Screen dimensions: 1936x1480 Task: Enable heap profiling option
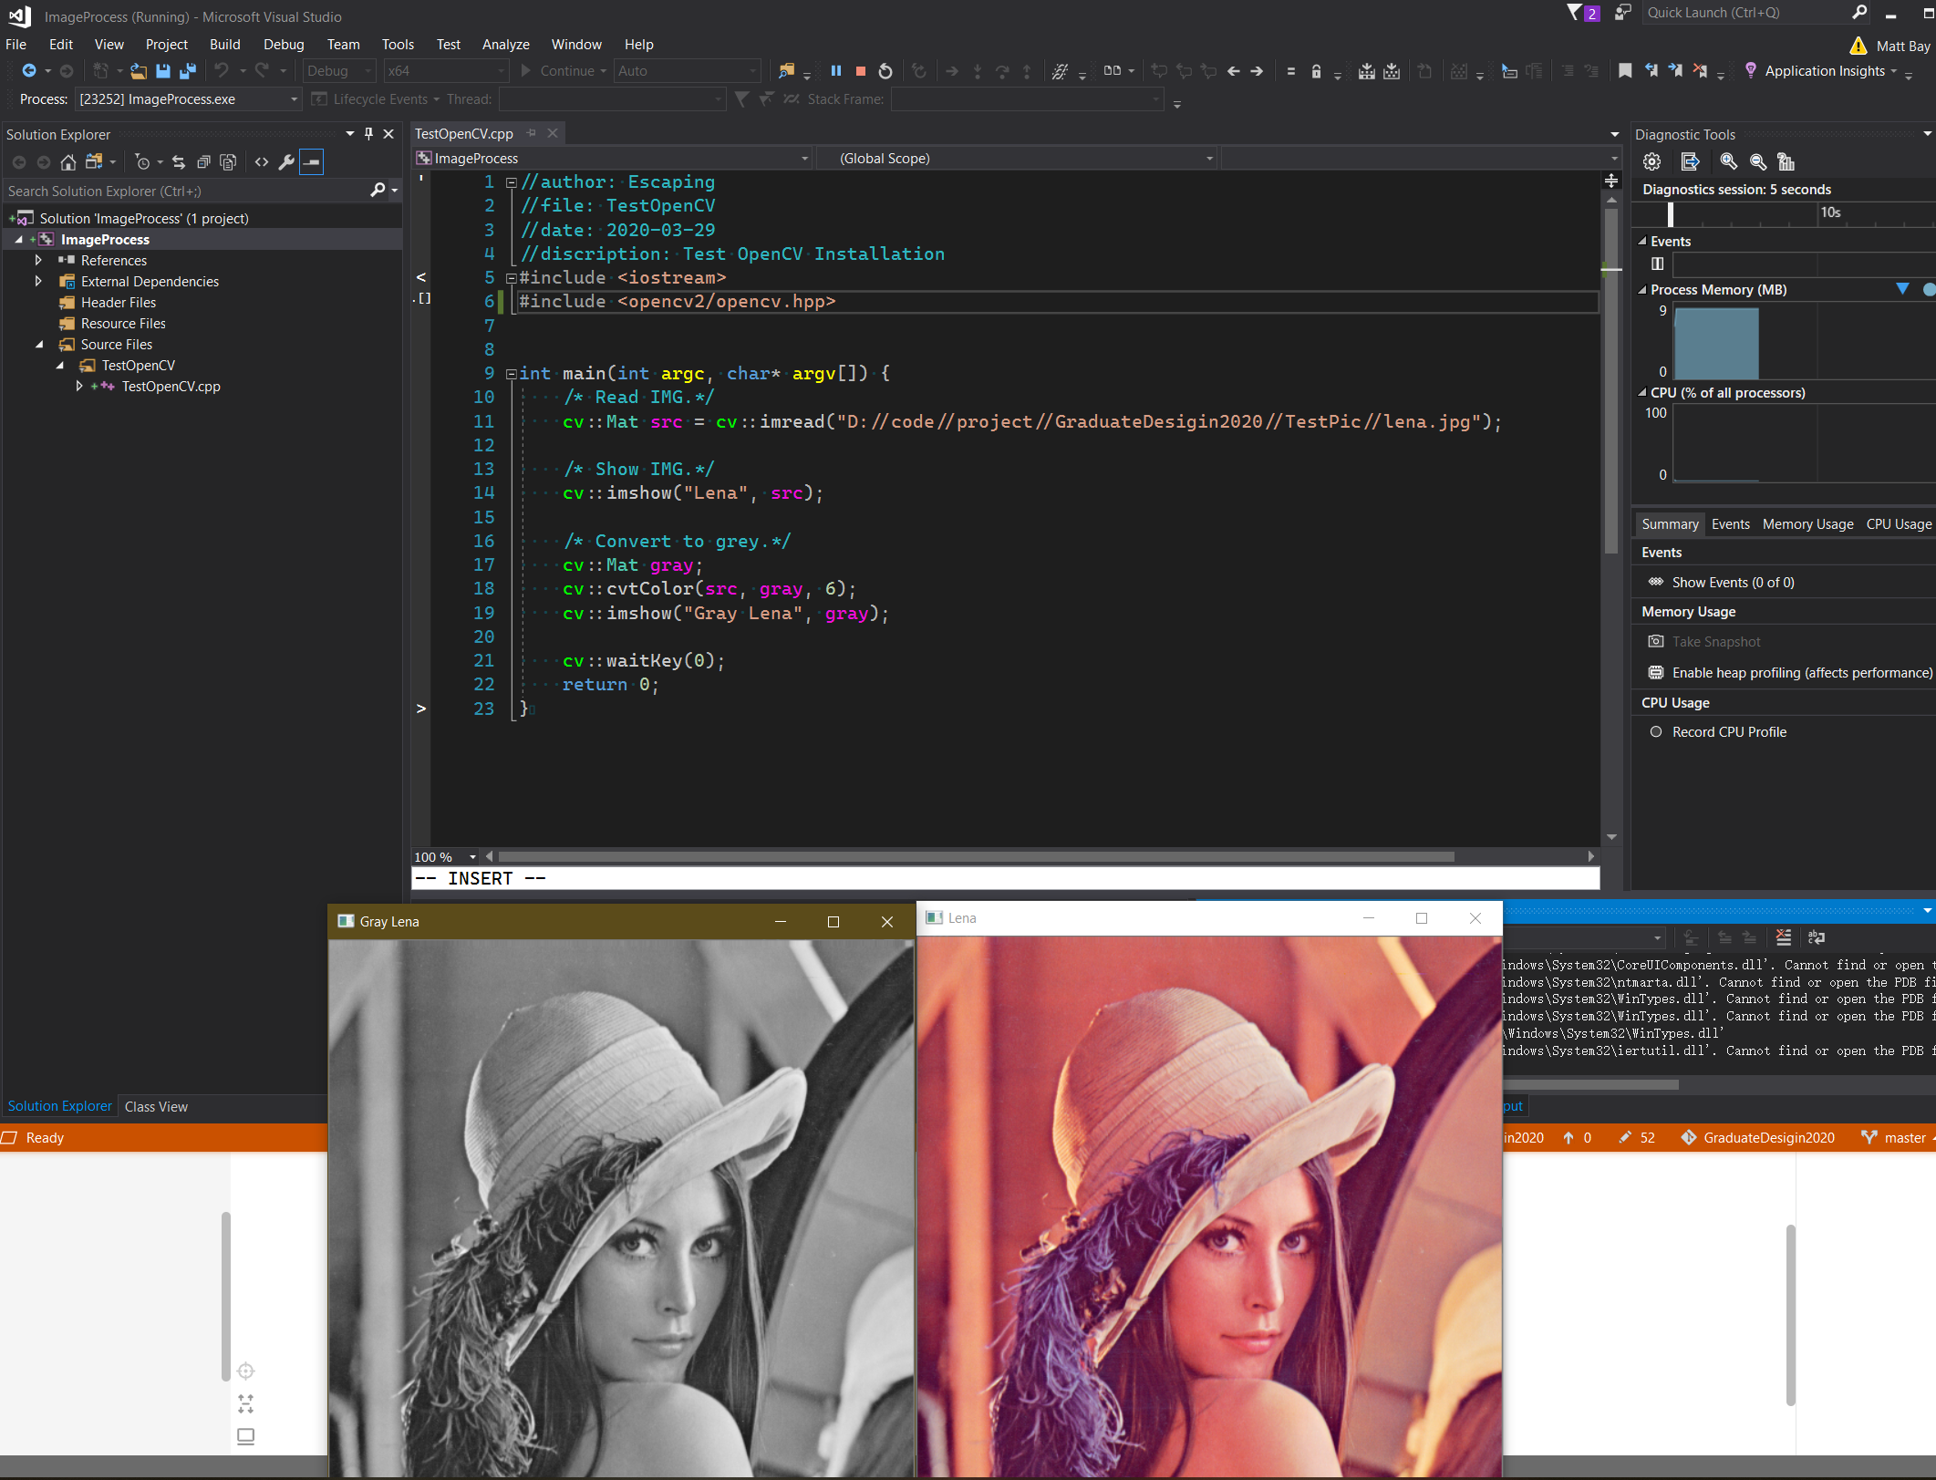point(1801,673)
